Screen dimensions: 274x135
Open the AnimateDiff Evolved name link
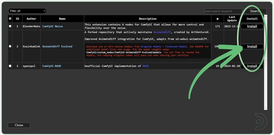[57, 46]
